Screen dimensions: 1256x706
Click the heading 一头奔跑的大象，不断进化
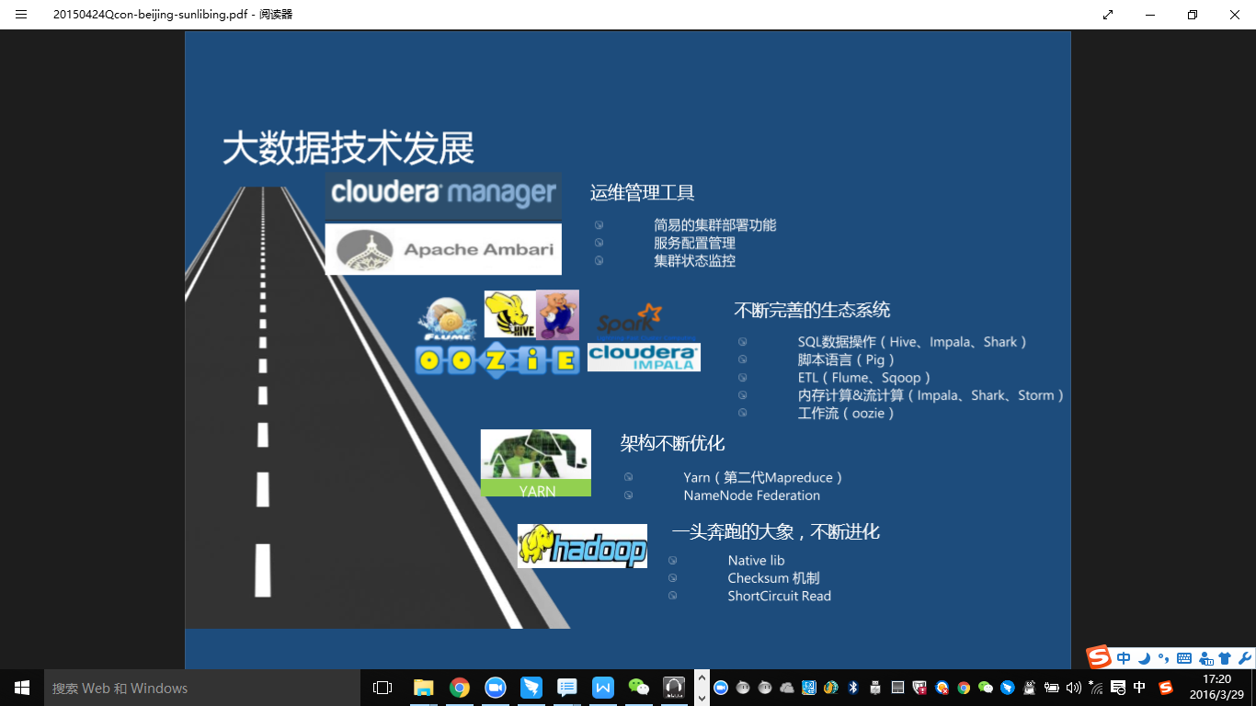pyautogui.click(x=776, y=532)
